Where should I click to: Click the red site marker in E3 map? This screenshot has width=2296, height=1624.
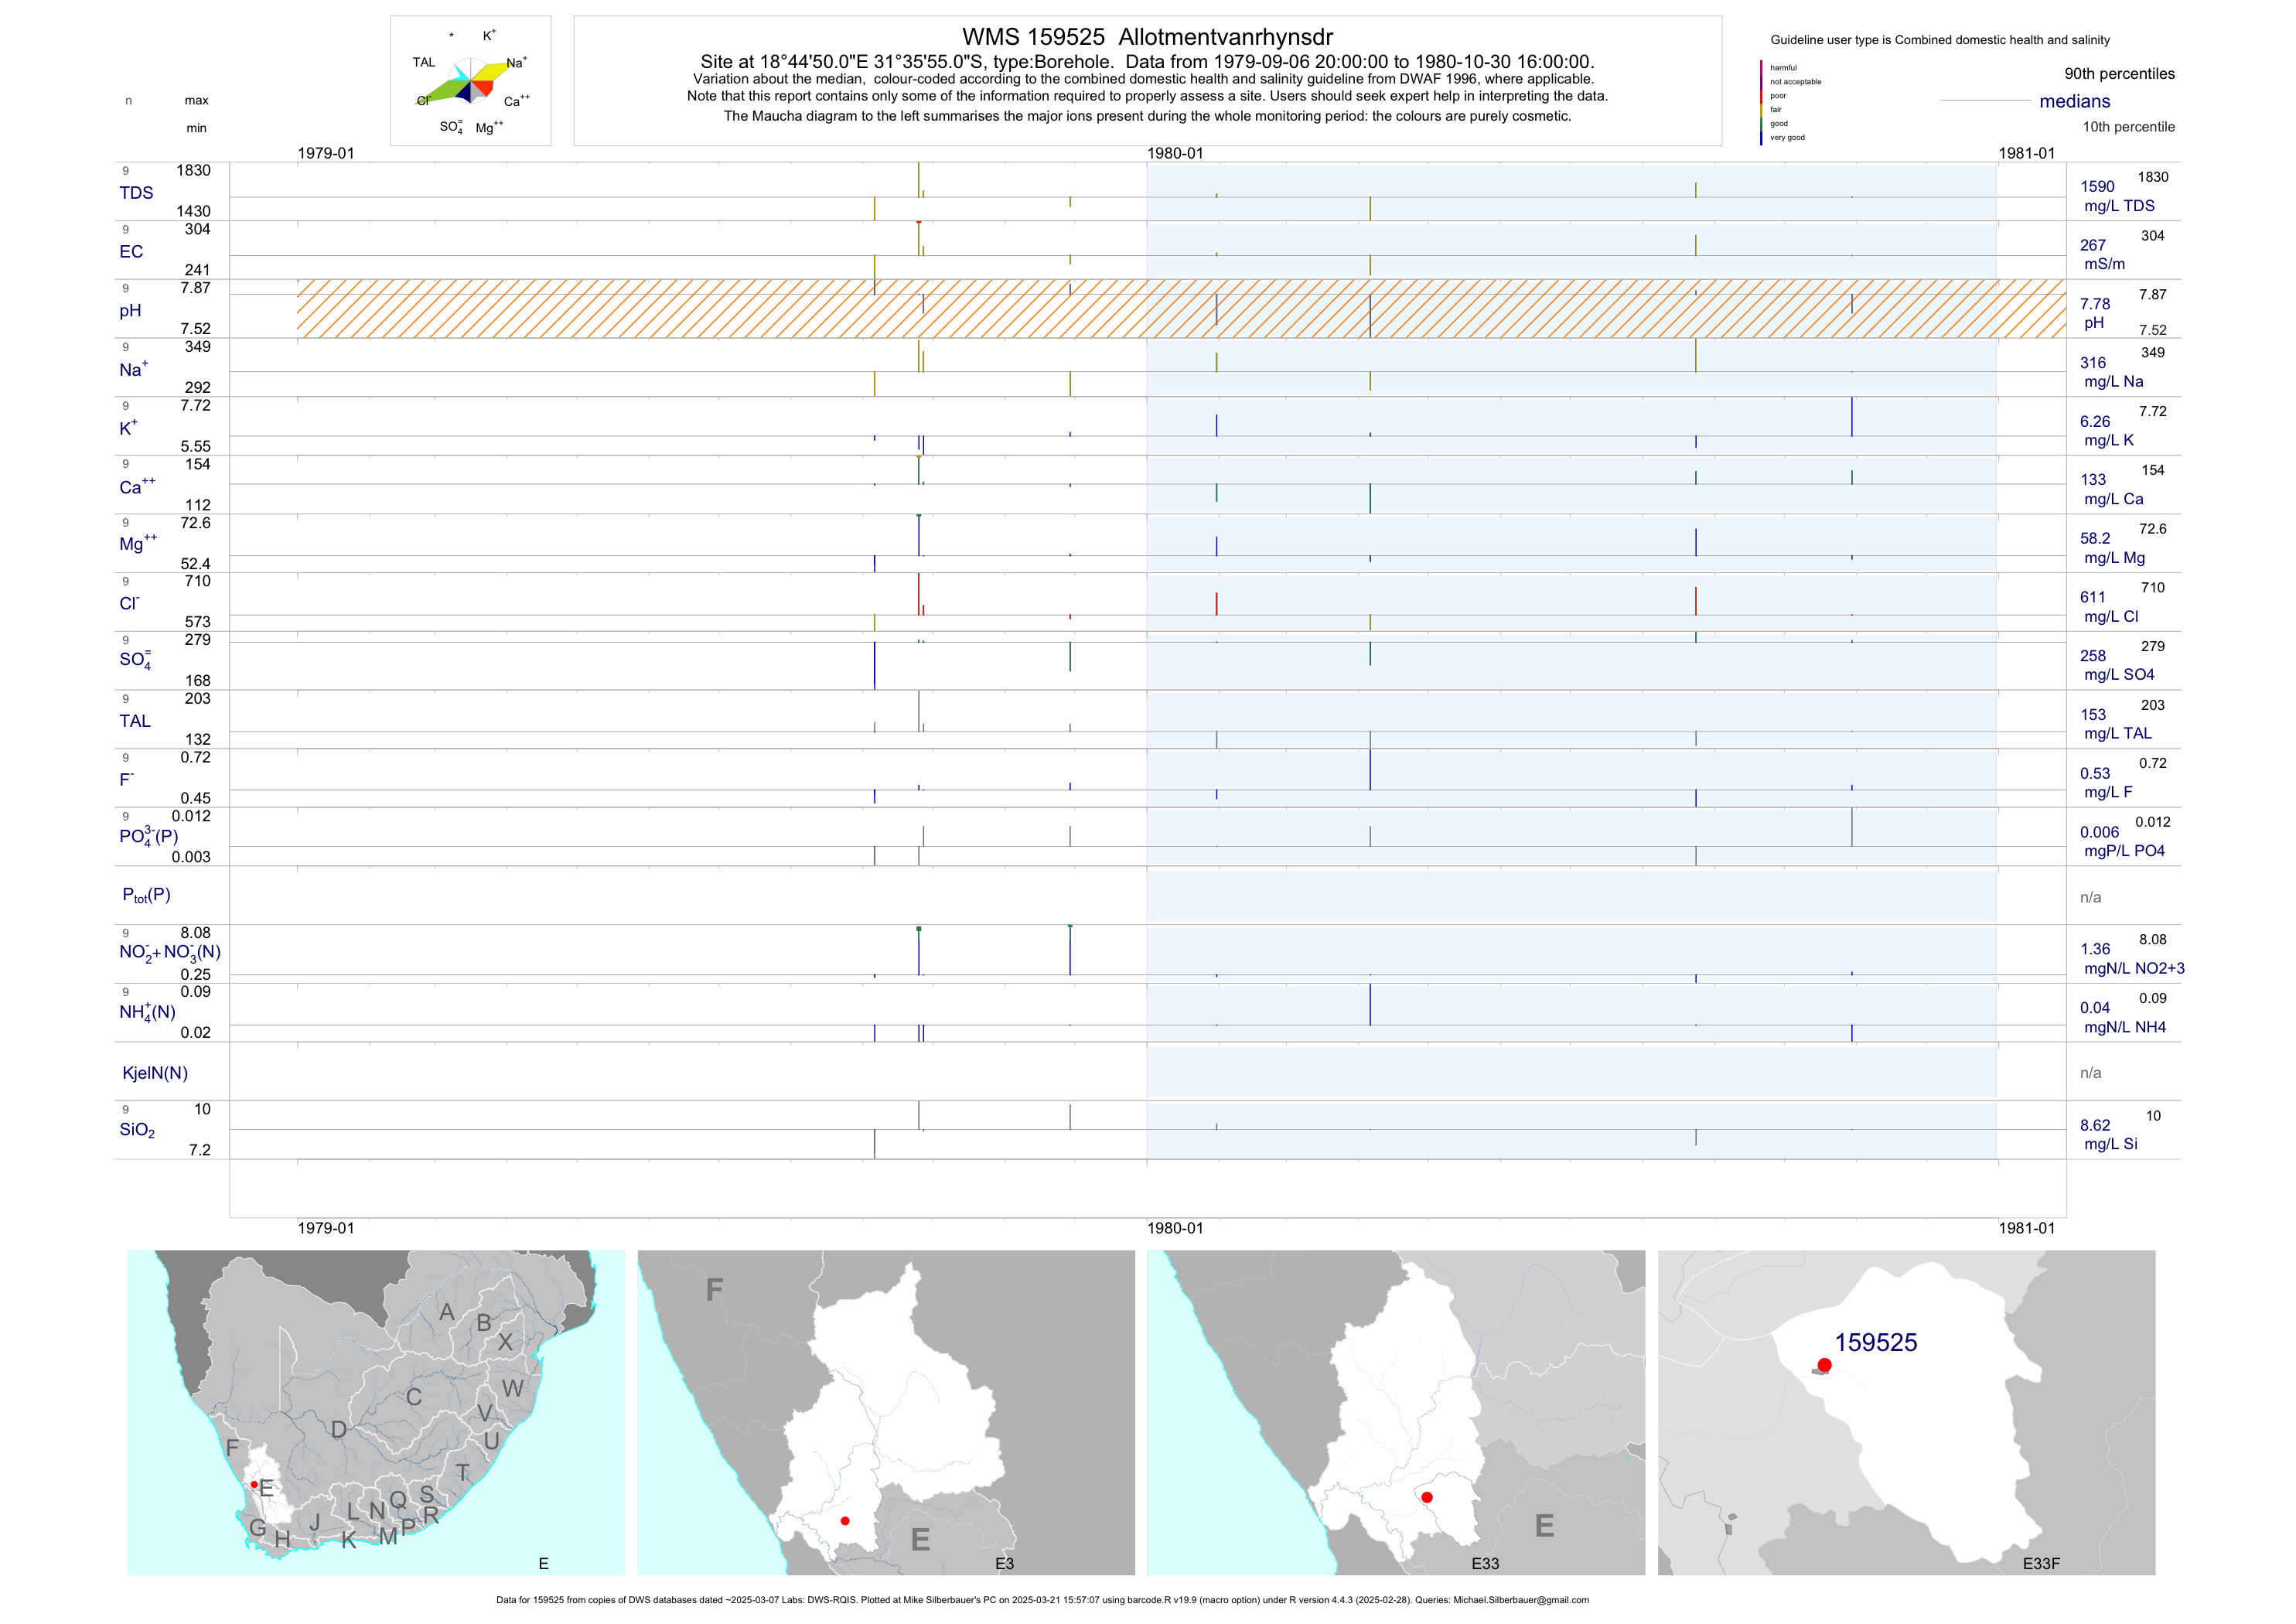[845, 1521]
